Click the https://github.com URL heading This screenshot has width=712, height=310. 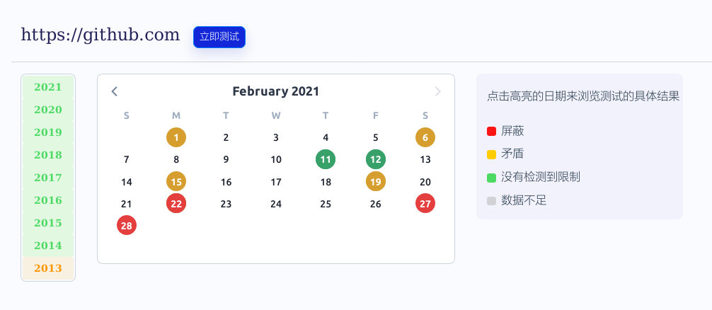click(x=101, y=35)
